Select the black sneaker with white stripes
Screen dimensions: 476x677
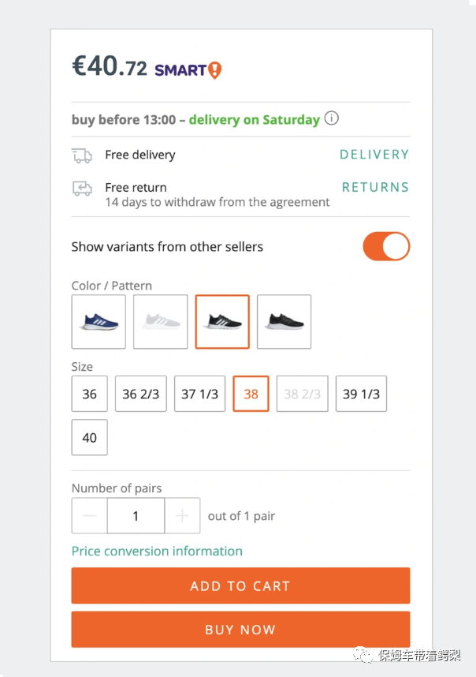(x=222, y=321)
